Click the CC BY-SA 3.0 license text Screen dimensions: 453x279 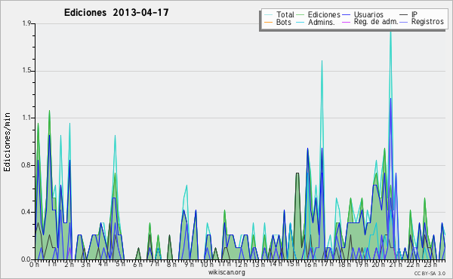(430, 273)
